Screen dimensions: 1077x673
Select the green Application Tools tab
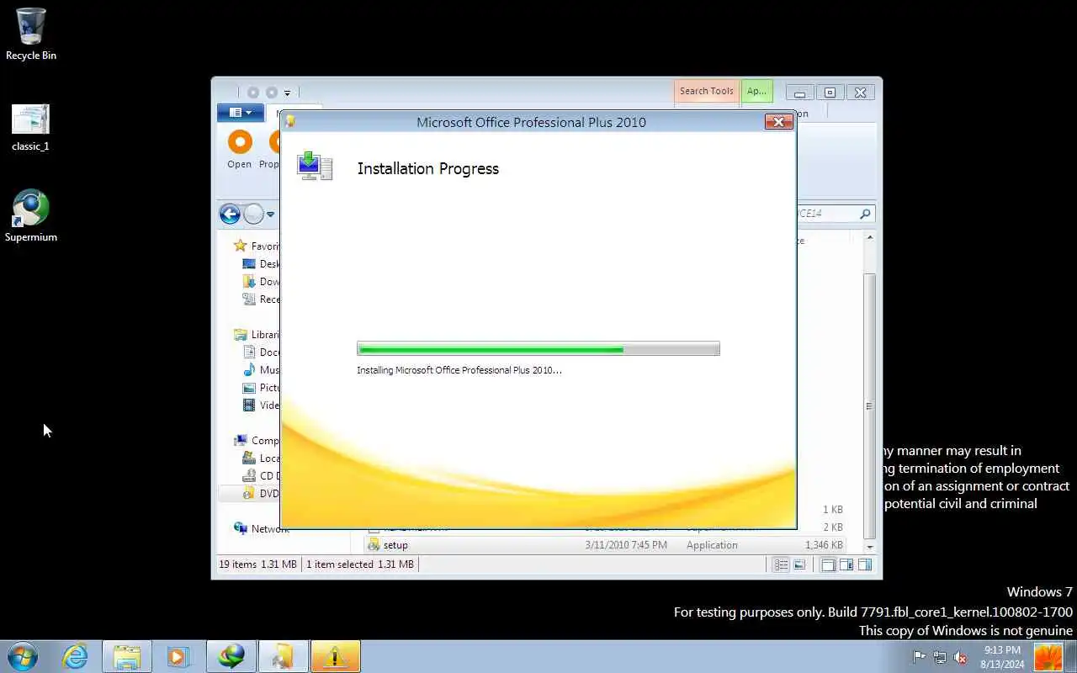click(x=756, y=91)
